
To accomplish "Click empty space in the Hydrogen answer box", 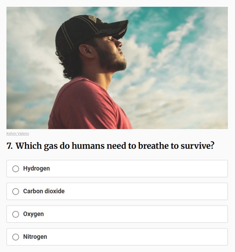I will [x=151, y=169].
